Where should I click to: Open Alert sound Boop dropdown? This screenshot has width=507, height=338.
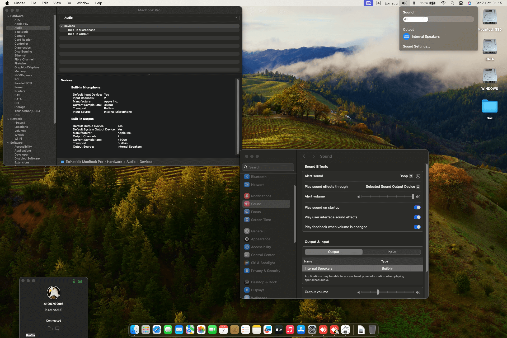point(406,176)
